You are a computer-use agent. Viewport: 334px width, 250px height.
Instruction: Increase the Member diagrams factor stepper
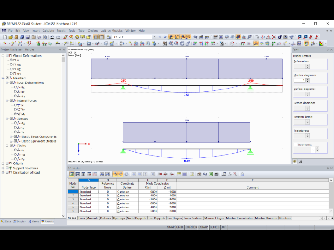[307, 79]
